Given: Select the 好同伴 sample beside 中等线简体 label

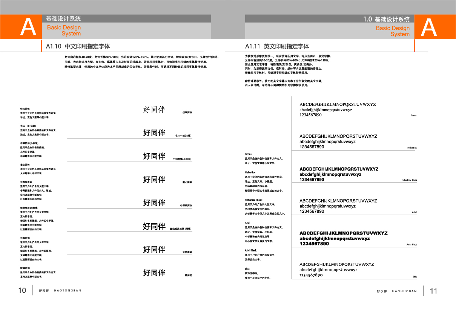Looking at the screenshot, I should pyautogui.click(x=154, y=203).
